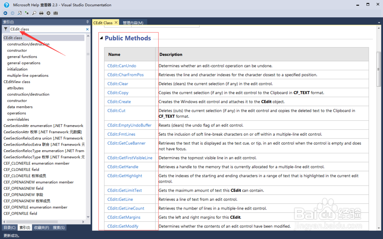Screen dimensions: 383x239
Task: Select the initialization index entry
Action: coord(17,69)
